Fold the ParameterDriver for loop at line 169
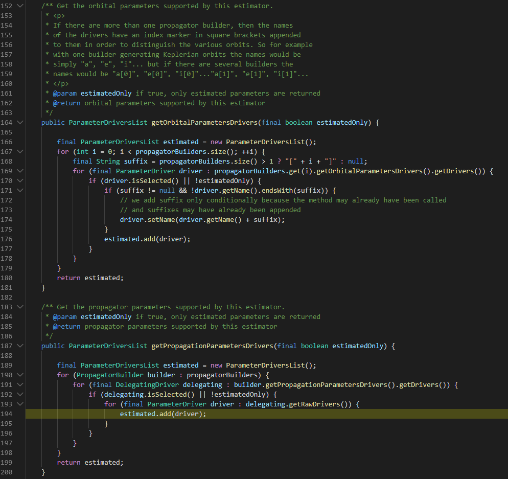 pos(20,171)
